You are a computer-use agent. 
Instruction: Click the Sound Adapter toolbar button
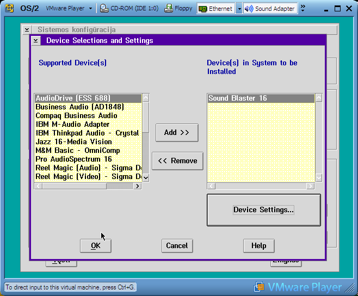tap(270, 9)
